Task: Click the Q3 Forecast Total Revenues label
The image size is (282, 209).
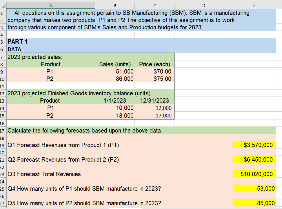Action: pos(44,174)
